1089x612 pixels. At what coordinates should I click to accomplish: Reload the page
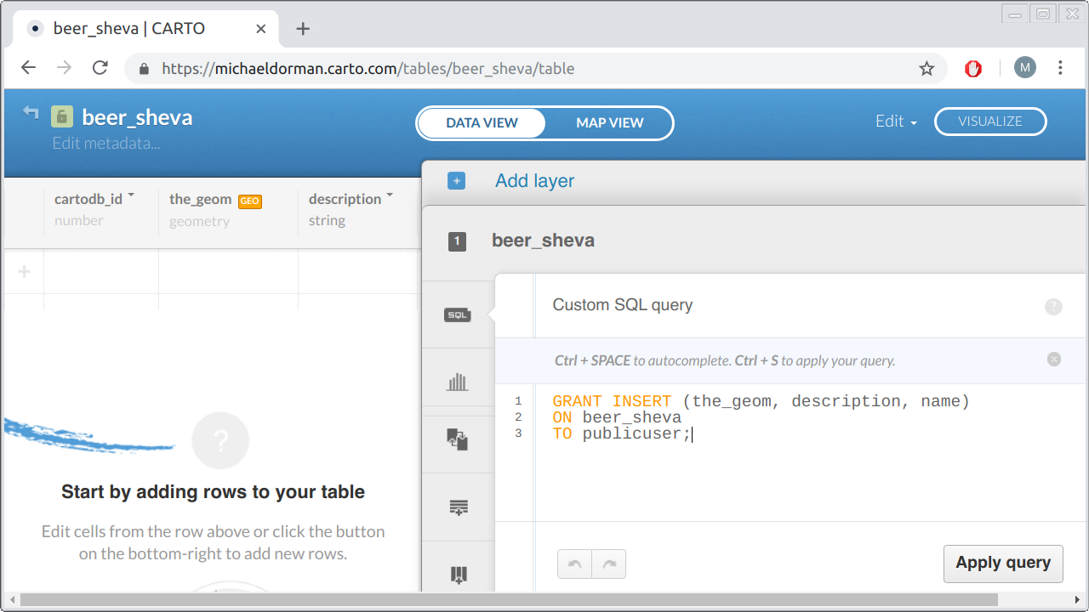tap(100, 68)
